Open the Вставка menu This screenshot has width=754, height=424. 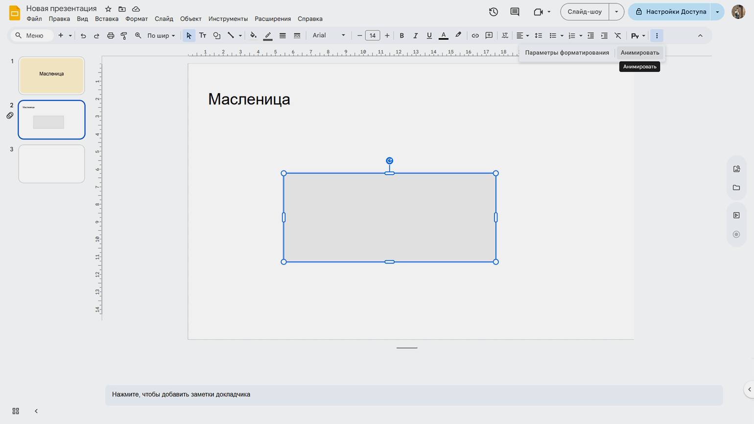pos(106,19)
